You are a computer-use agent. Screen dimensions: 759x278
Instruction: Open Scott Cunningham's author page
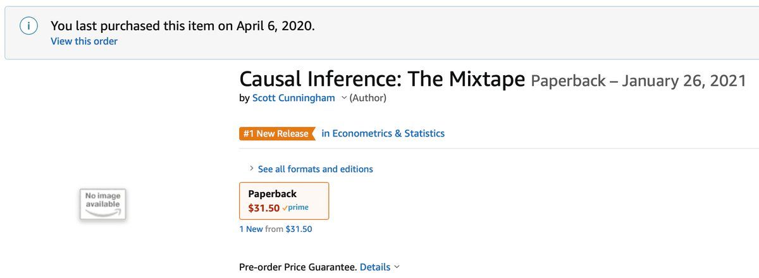294,98
